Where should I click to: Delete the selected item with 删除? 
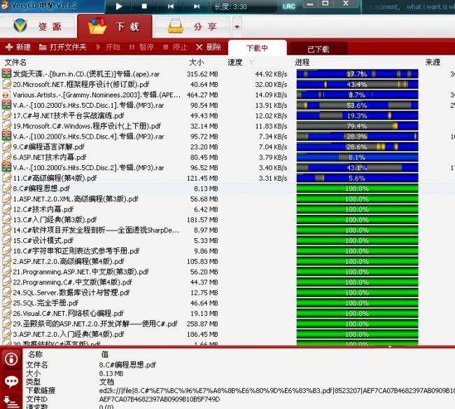(209, 47)
